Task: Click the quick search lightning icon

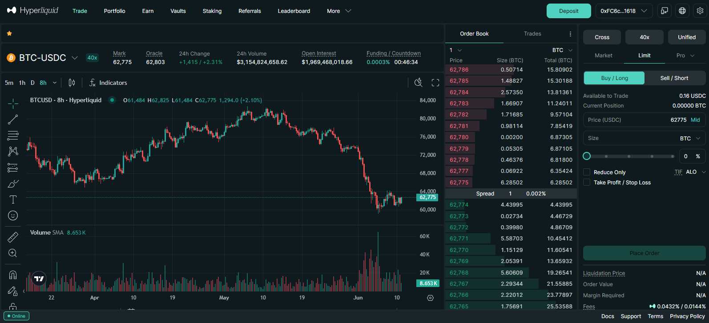Action: click(x=418, y=83)
